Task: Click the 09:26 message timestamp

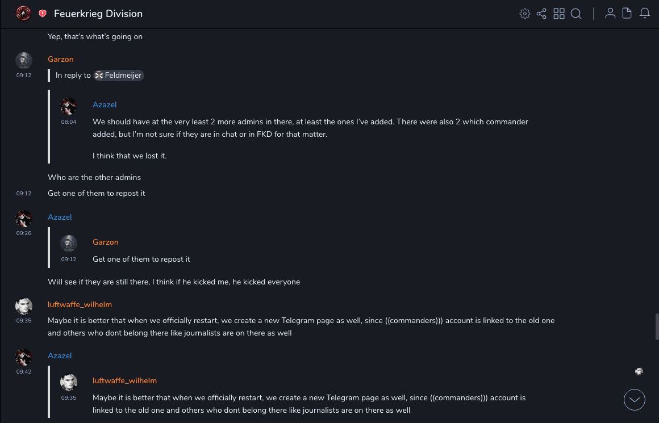Action: pyautogui.click(x=24, y=233)
